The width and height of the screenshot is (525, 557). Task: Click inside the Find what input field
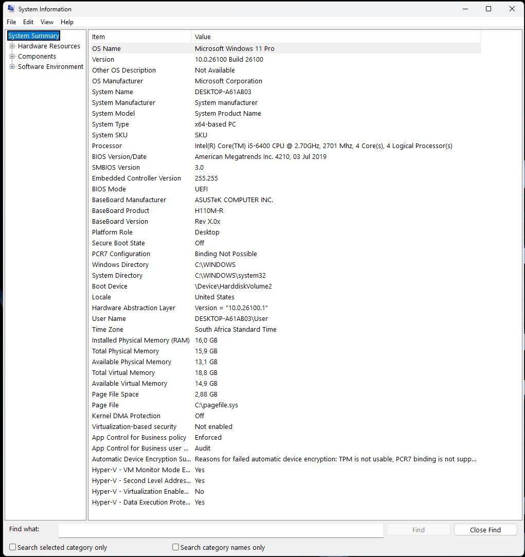click(x=221, y=530)
